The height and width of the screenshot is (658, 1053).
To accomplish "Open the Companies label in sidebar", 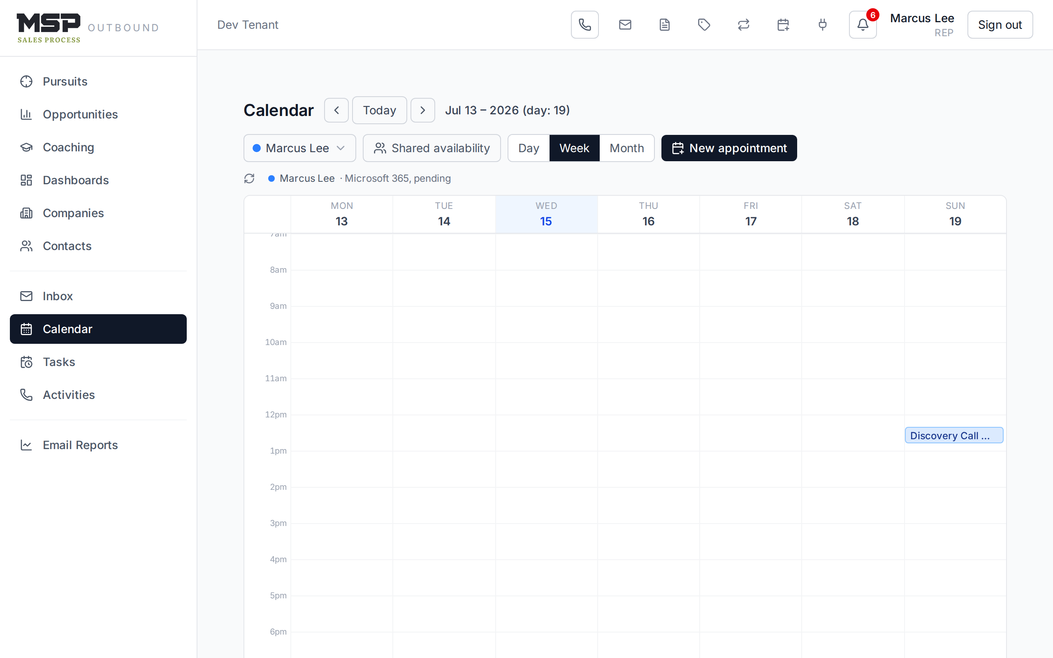I will point(73,213).
